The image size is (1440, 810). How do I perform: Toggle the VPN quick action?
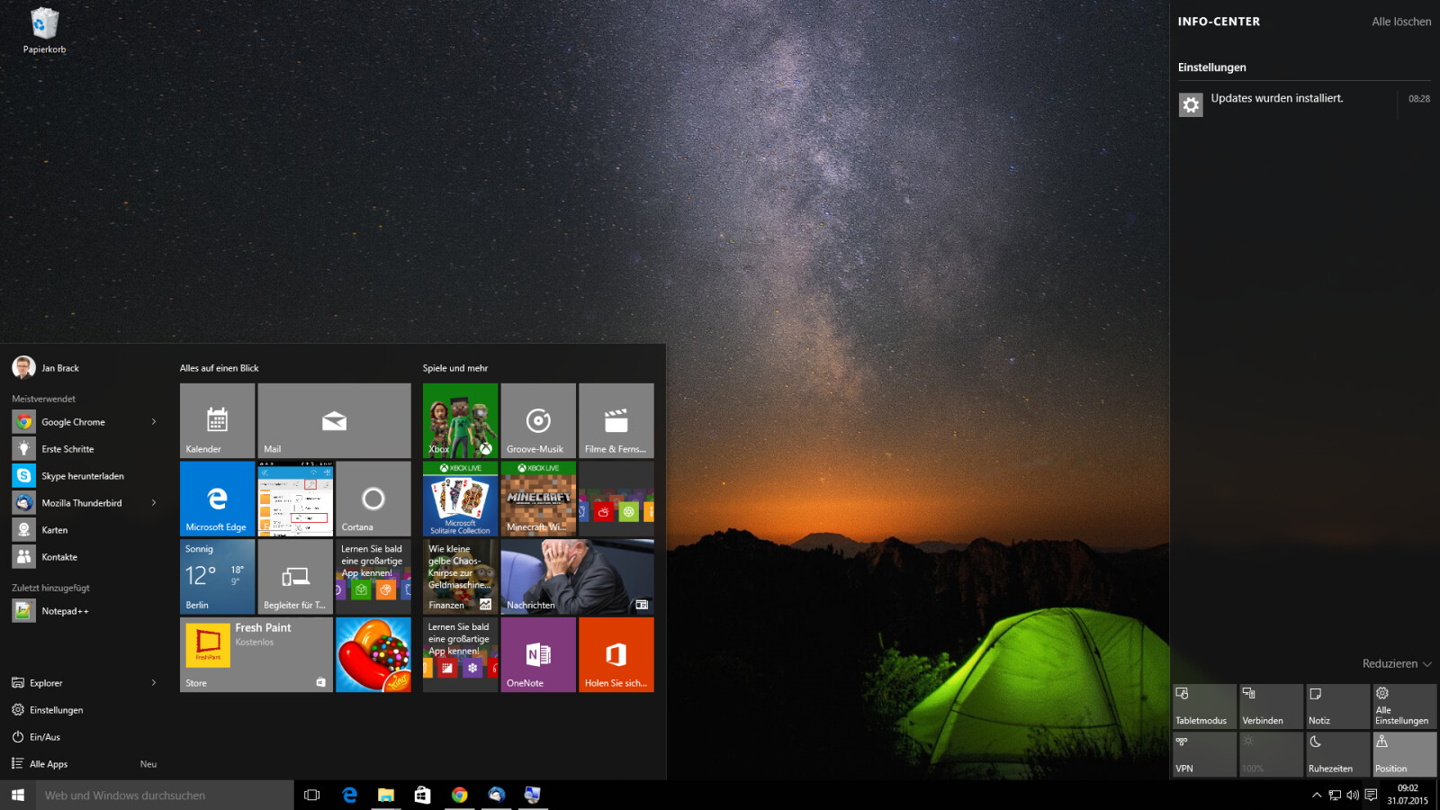pyautogui.click(x=1204, y=754)
